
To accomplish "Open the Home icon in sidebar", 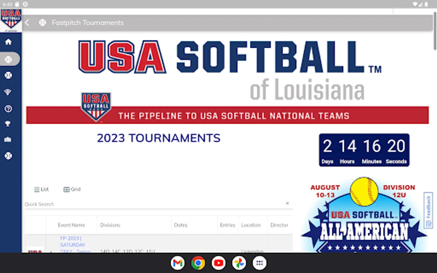I will click(x=8, y=42).
